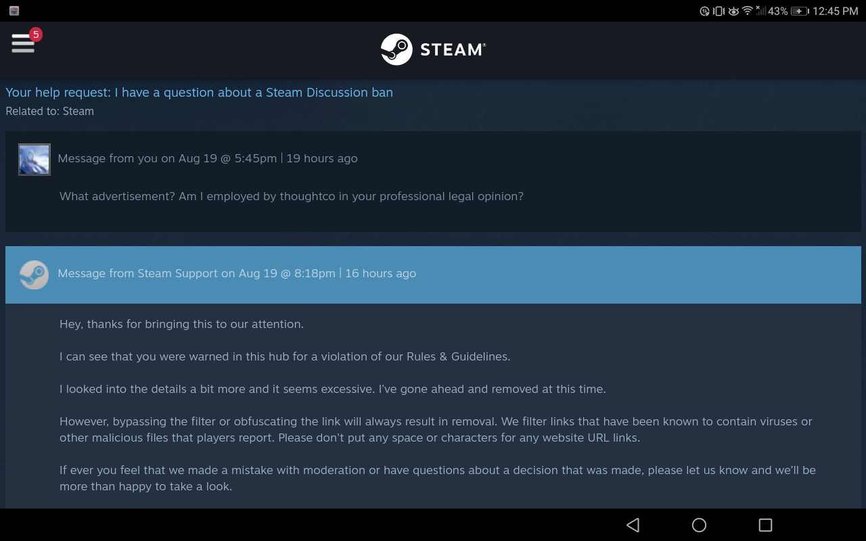The height and width of the screenshot is (541, 866).
Task: Tap the 'Related to: Steam' text
Action: click(x=49, y=111)
